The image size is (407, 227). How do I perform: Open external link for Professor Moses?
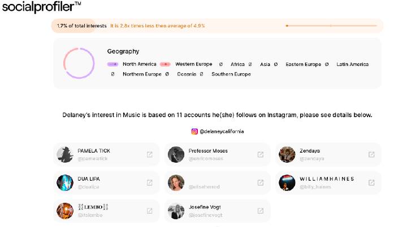click(x=261, y=154)
